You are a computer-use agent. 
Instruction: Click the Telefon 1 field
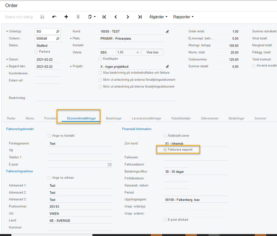pyautogui.click(x=80, y=158)
